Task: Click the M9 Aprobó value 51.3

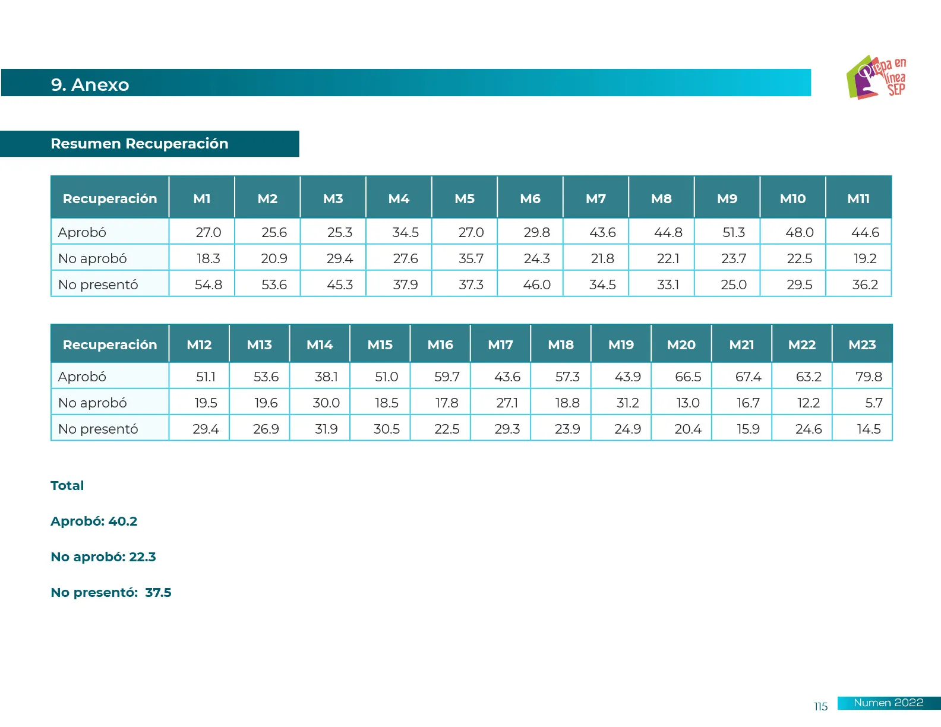Action: (x=734, y=232)
